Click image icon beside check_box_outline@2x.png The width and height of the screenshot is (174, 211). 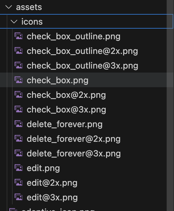[x=19, y=51]
